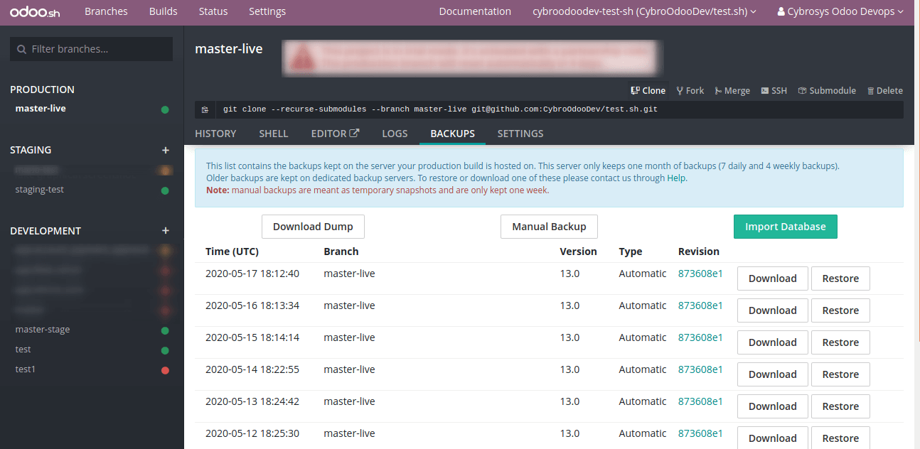The image size is (920, 449).
Task: Restore the 2020-05-12 backup
Action: tap(840, 438)
